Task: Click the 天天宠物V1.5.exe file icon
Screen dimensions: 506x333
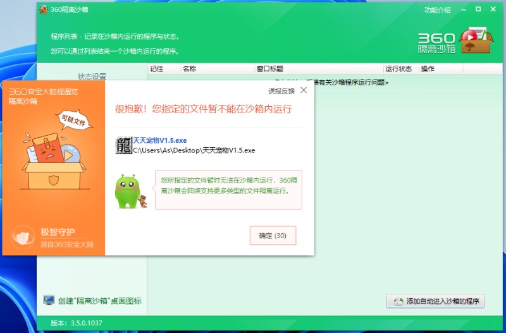Action: tap(124, 145)
